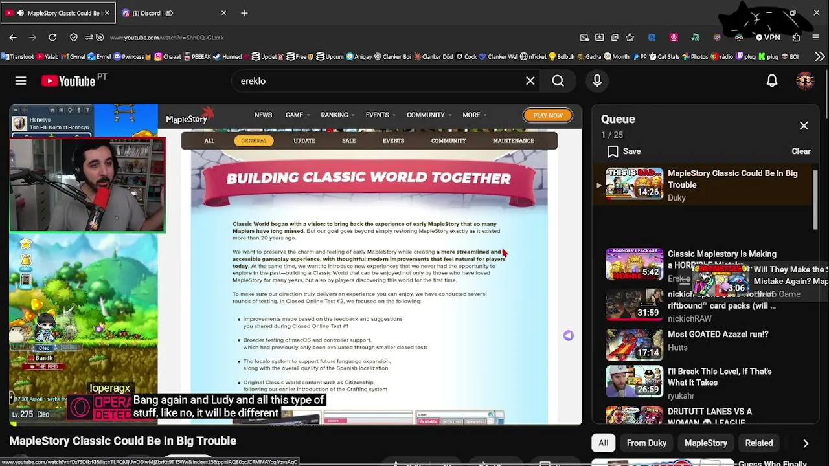Image resolution: width=829 pixels, height=466 pixels.
Task: Open site settings icon in address bar
Action: (88, 38)
